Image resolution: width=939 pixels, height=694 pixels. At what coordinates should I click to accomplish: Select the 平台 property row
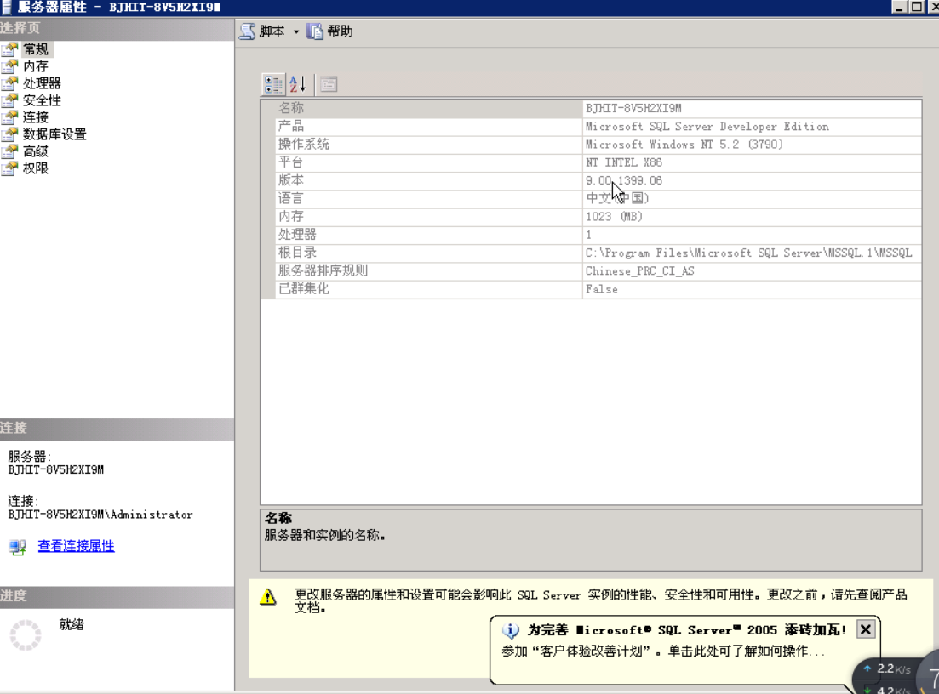click(598, 162)
